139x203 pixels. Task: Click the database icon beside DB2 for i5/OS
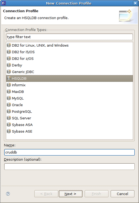pos(9,52)
